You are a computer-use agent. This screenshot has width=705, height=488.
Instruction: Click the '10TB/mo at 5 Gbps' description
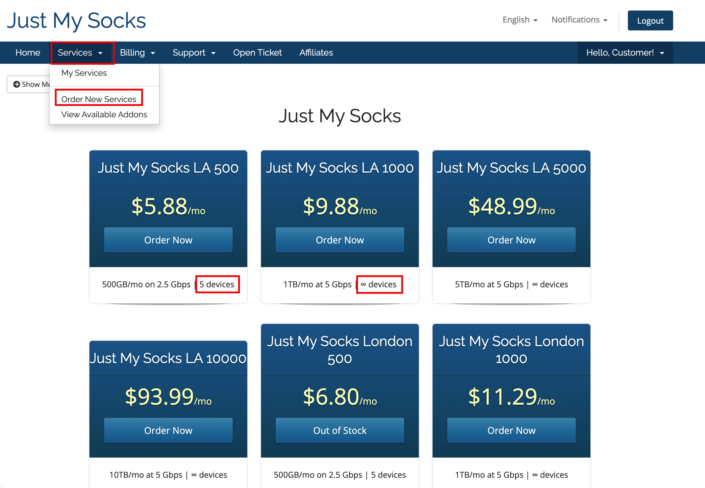(146, 475)
